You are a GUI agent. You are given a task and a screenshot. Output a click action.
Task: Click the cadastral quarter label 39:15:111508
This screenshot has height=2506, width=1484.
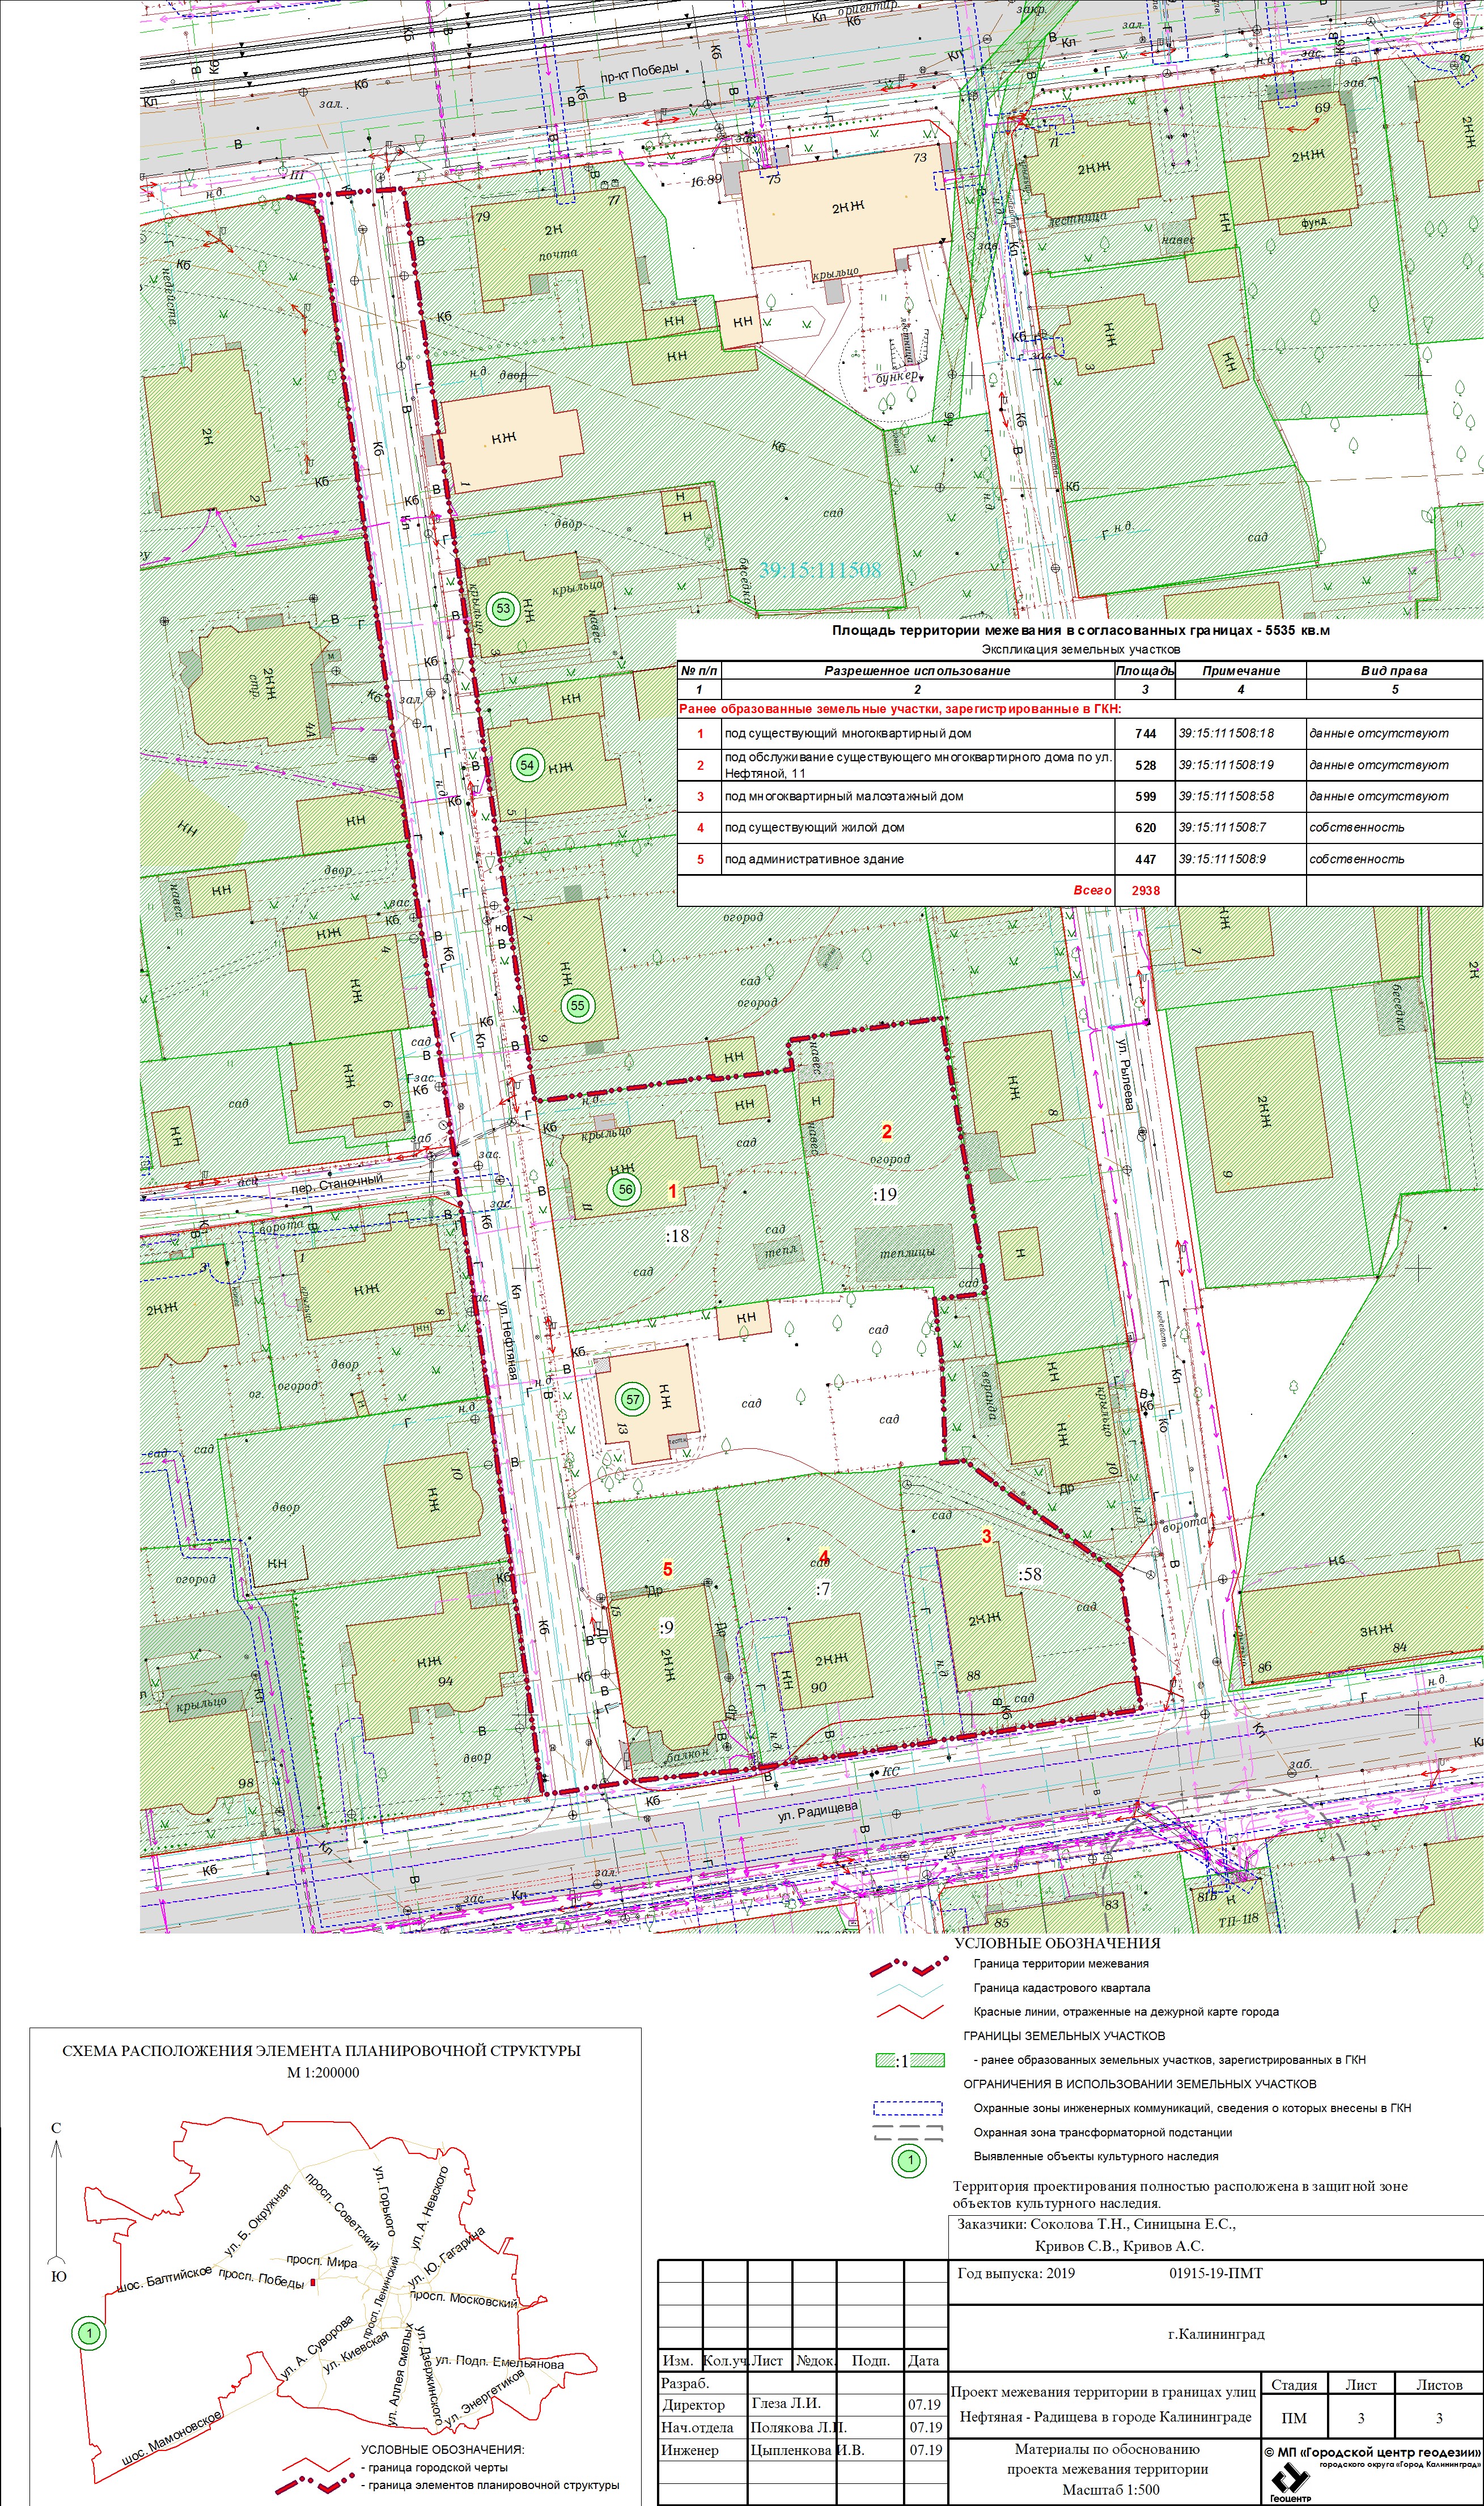pyautogui.click(x=820, y=570)
